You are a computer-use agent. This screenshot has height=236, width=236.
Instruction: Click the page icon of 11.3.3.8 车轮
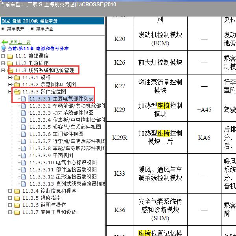pyautogui.click(x=24, y=149)
